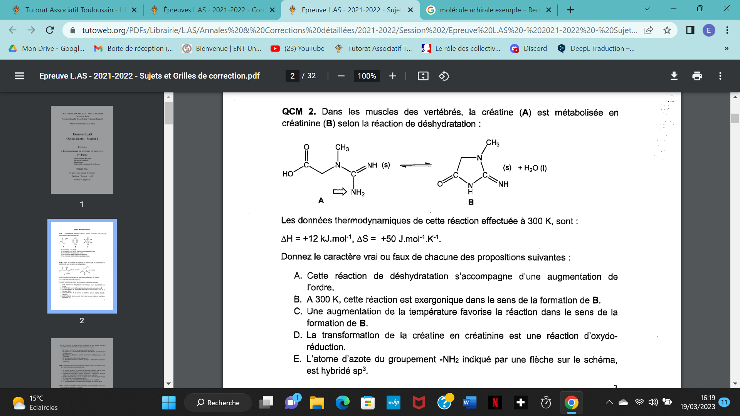Bookmark this page with star icon
This screenshot has height=416, width=740.
(667, 30)
